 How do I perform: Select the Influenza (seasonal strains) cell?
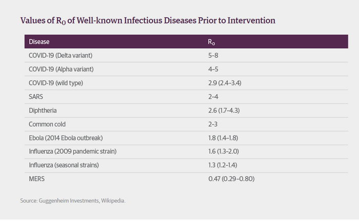point(64,165)
